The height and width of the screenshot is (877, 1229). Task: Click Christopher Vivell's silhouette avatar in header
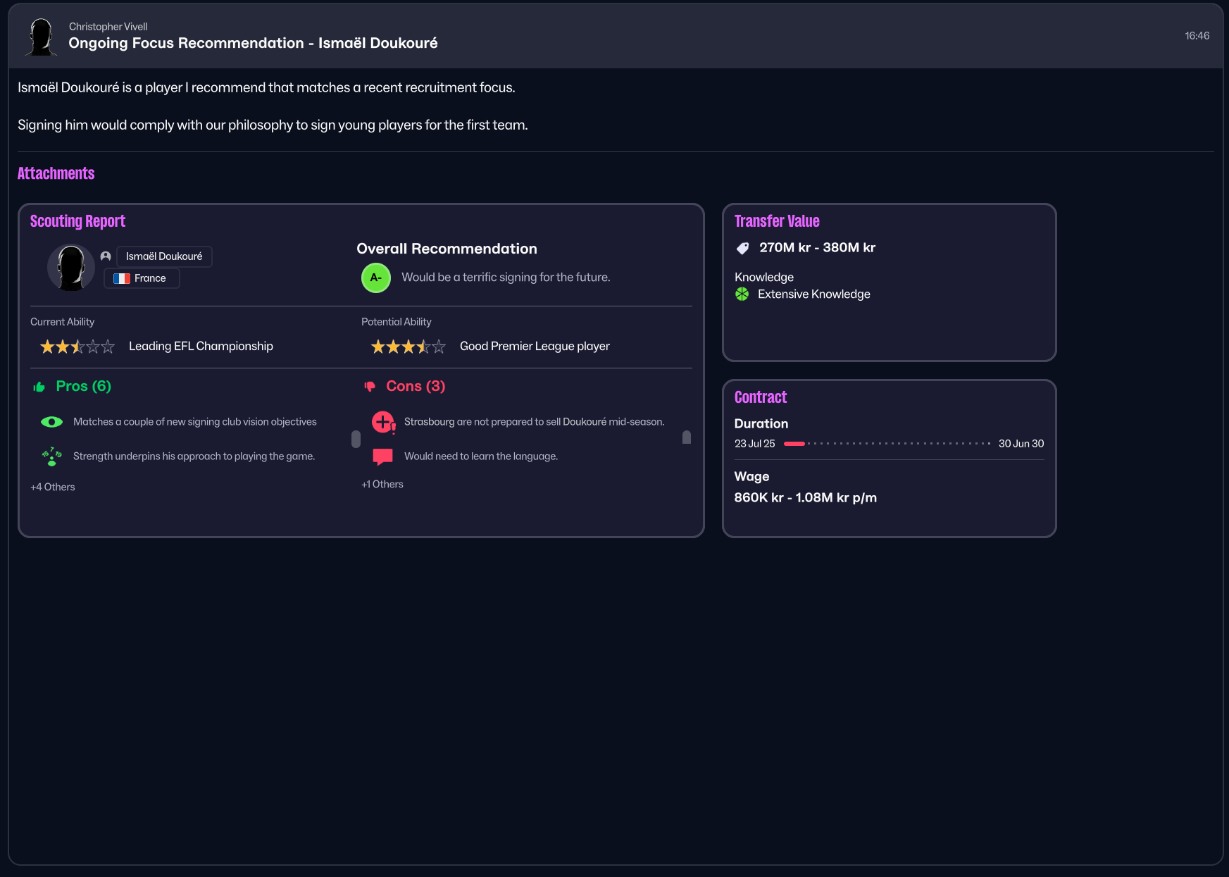pyautogui.click(x=41, y=37)
